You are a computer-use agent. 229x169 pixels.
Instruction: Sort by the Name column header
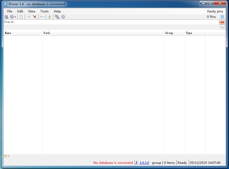[x=23, y=33]
